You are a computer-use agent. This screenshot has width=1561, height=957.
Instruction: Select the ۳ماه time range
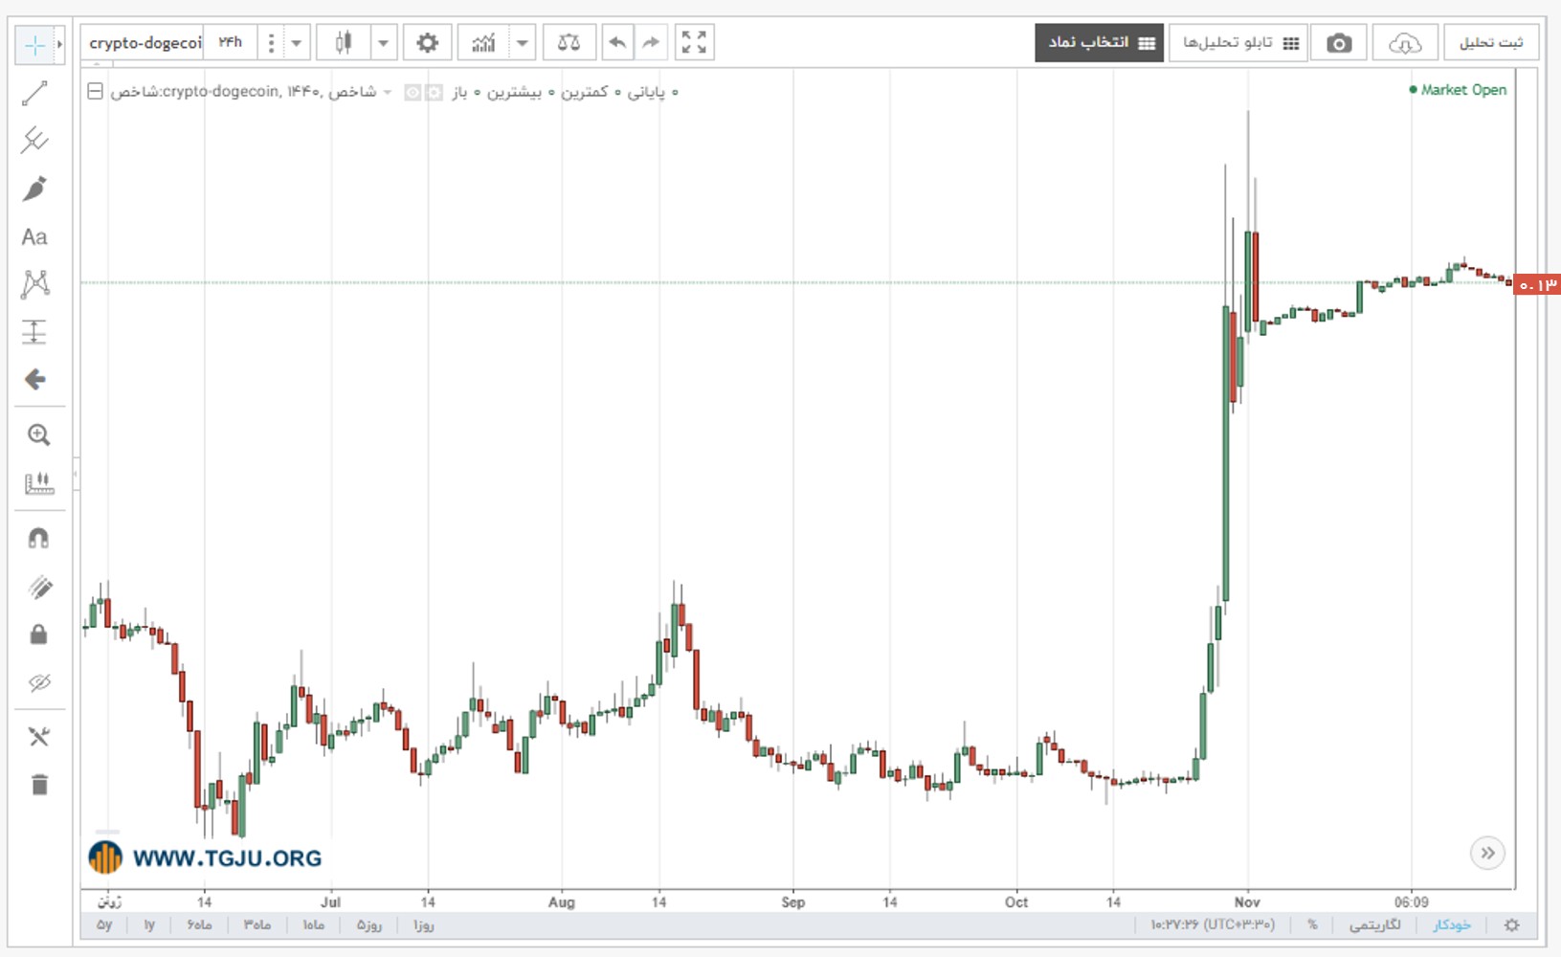(x=256, y=925)
